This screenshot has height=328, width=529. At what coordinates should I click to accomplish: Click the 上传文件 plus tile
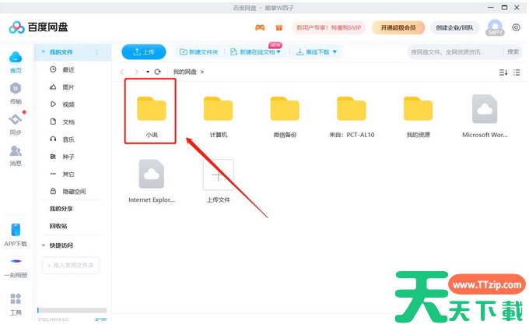[219, 175]
